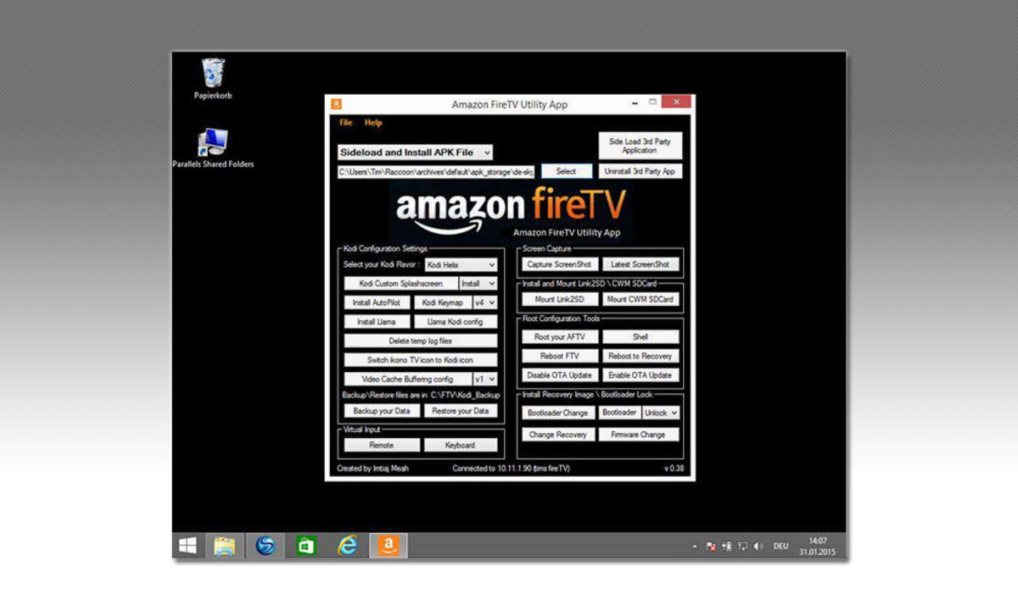
Task: Click Llama Kodi config button
Action: click(456, 322)
